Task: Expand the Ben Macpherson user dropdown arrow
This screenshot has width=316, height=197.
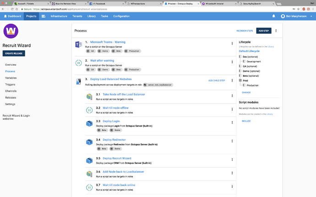Action: (x=311, y=16)
